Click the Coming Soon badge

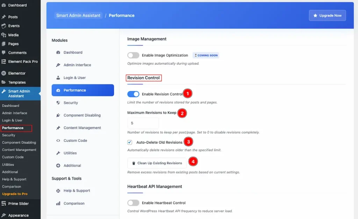click(x=206, y=55)
